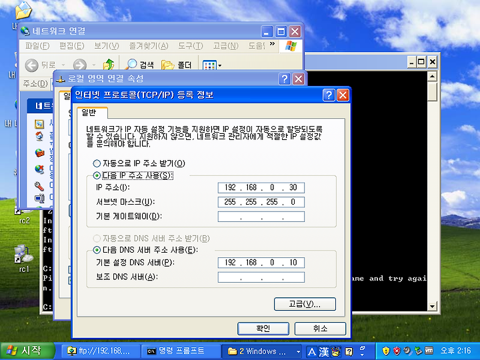
Task: Expand the » menu overflow chevron
Action: pos(272,44)
